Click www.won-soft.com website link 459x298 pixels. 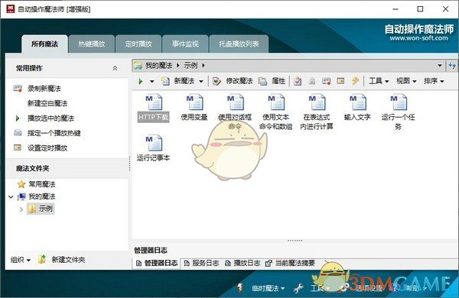[418, 38]
